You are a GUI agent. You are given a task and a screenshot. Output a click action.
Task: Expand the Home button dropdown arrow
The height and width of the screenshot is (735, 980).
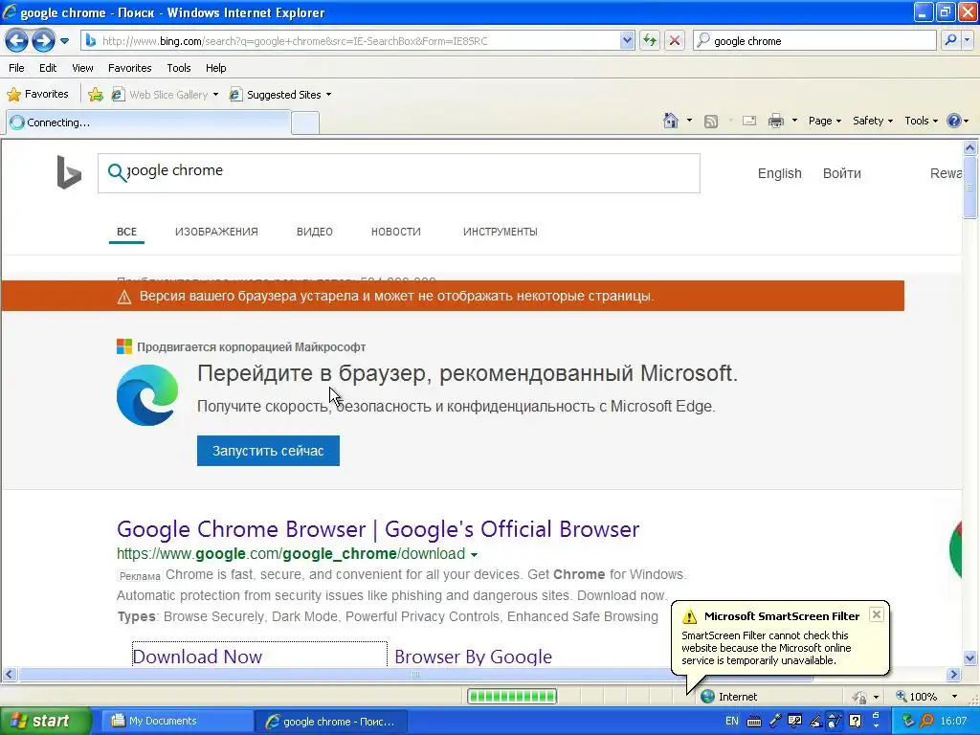[689, 121]
